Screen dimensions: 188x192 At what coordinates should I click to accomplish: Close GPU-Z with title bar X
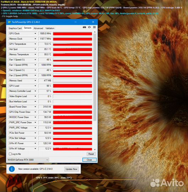click(x=93, y=22)
